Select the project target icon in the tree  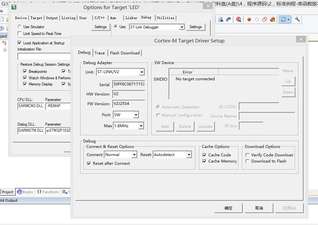pyautogui.click(x=4, y=43)
